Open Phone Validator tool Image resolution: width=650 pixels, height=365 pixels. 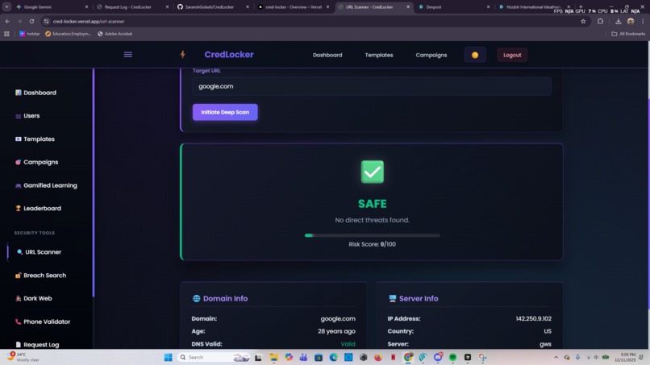(x=43, y=321)
